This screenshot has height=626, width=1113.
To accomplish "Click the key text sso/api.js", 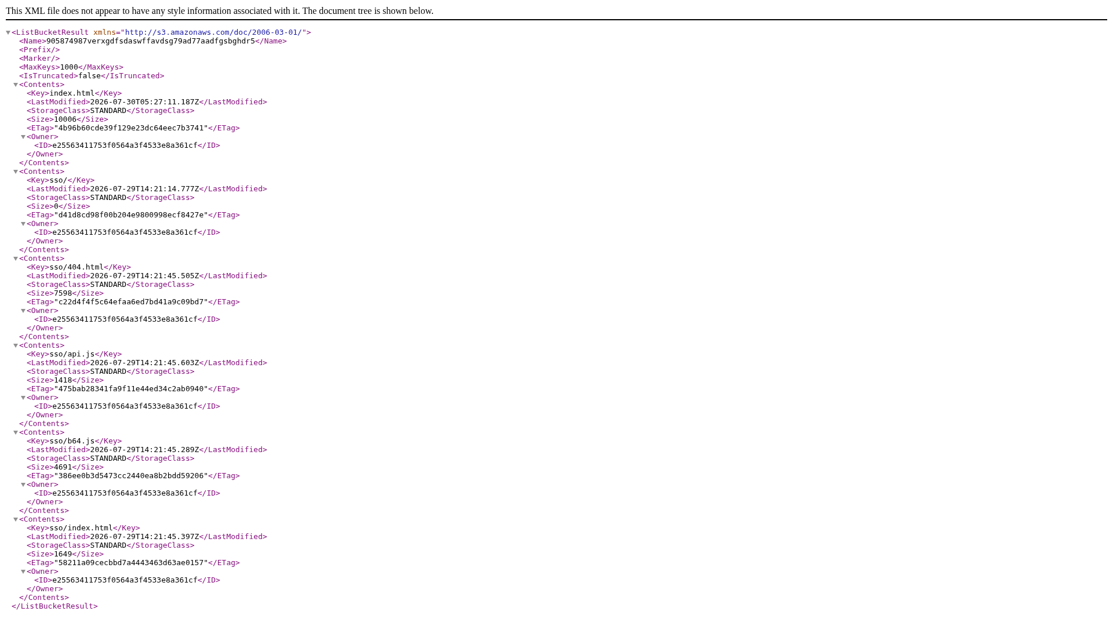I will coord(72,354).
